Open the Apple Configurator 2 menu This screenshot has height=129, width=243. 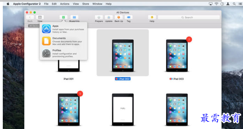click(27, 4)
